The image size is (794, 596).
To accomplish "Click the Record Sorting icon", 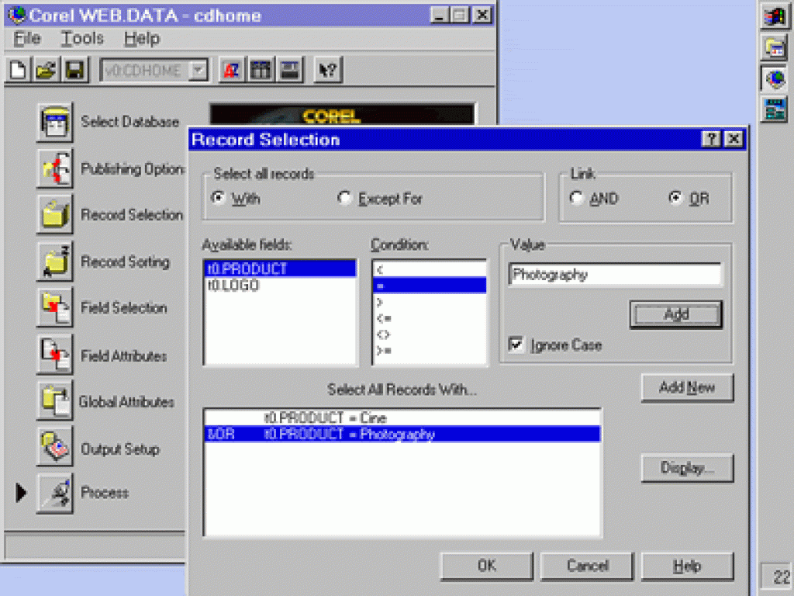I will click(54, 262).
